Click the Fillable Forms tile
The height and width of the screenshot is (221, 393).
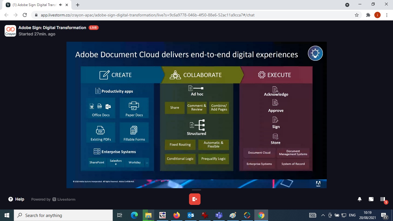coord(134,132)
